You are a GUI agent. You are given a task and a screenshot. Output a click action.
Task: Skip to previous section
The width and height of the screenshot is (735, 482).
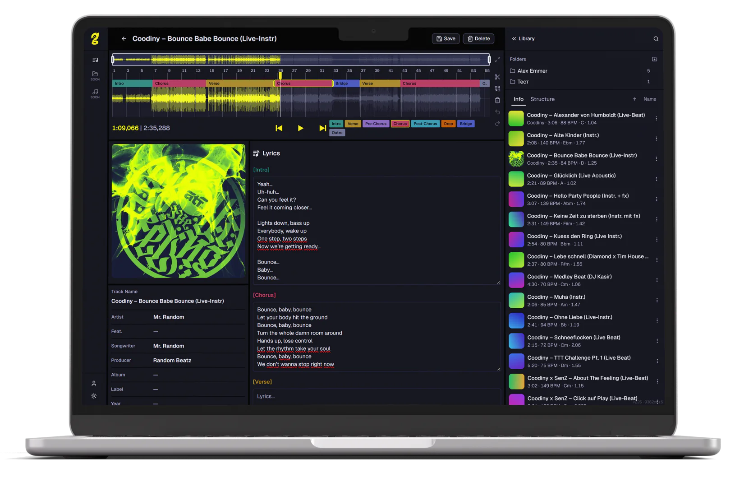click(x=279, y=128)
